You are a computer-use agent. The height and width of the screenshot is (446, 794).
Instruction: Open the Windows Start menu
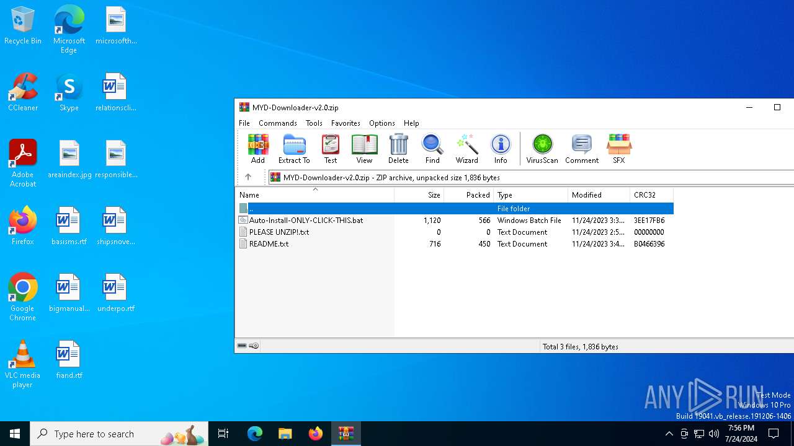point(15,434)
